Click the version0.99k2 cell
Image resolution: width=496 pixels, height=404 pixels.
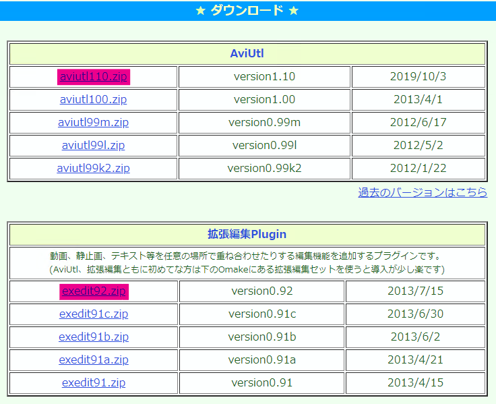point(264,168)
